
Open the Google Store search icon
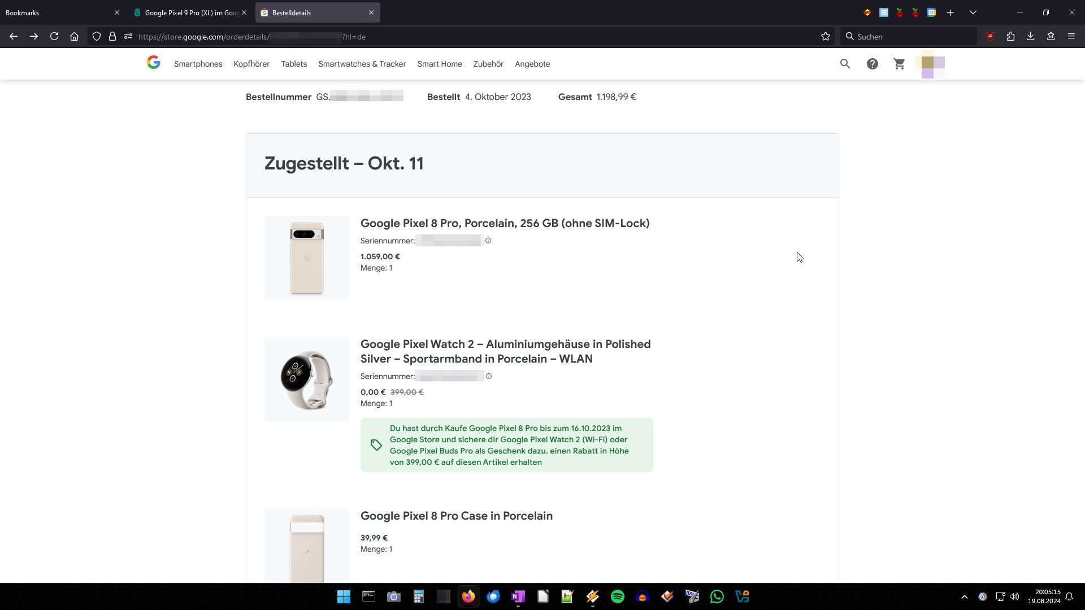point(845,64)
